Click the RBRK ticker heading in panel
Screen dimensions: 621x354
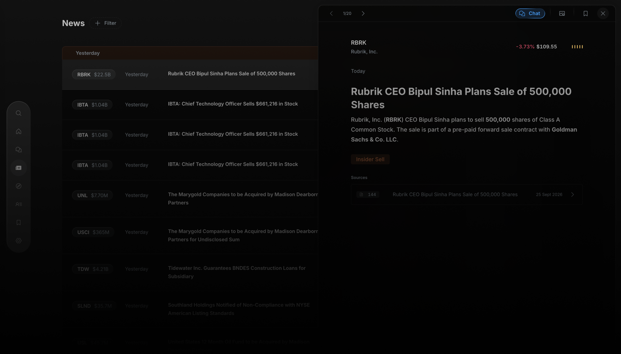pyautogui.click(x=358, y=43)
